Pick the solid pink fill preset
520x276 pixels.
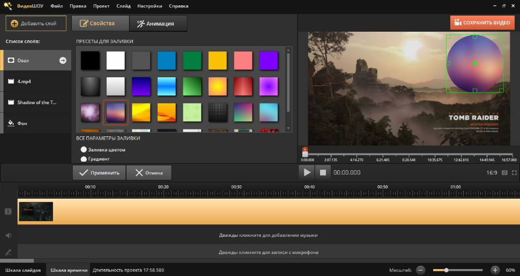(x=243, y=61)
